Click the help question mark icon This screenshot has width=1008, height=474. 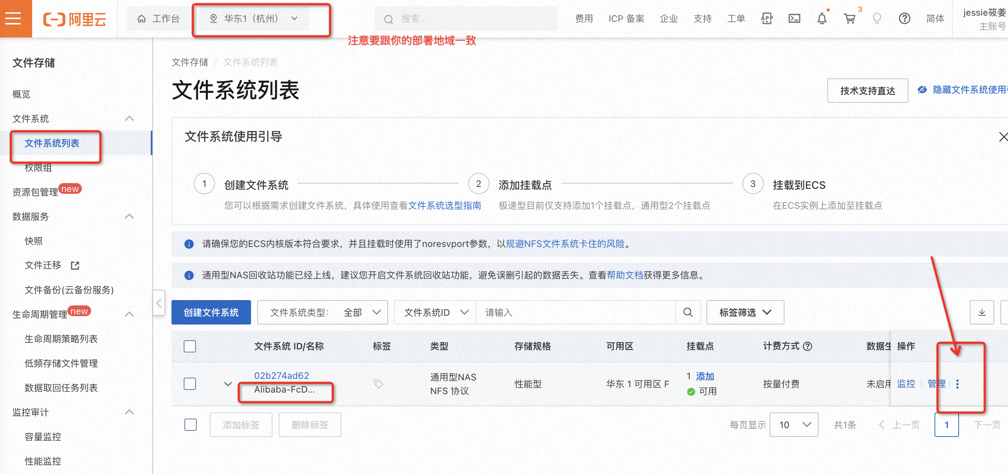pos(904,18)
